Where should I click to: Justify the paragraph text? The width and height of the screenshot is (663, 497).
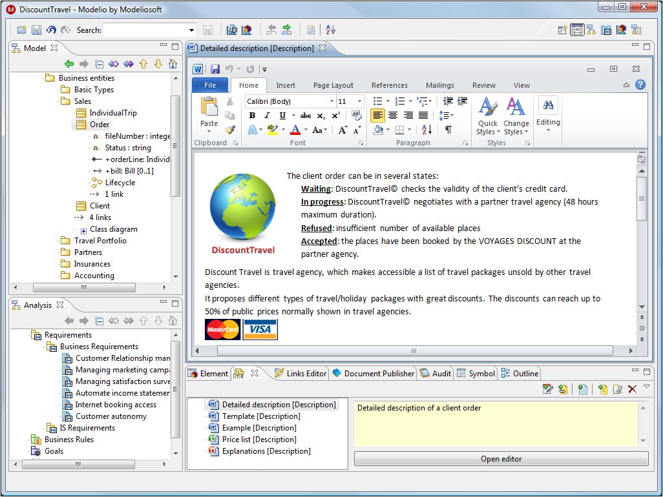pos(423,115)
